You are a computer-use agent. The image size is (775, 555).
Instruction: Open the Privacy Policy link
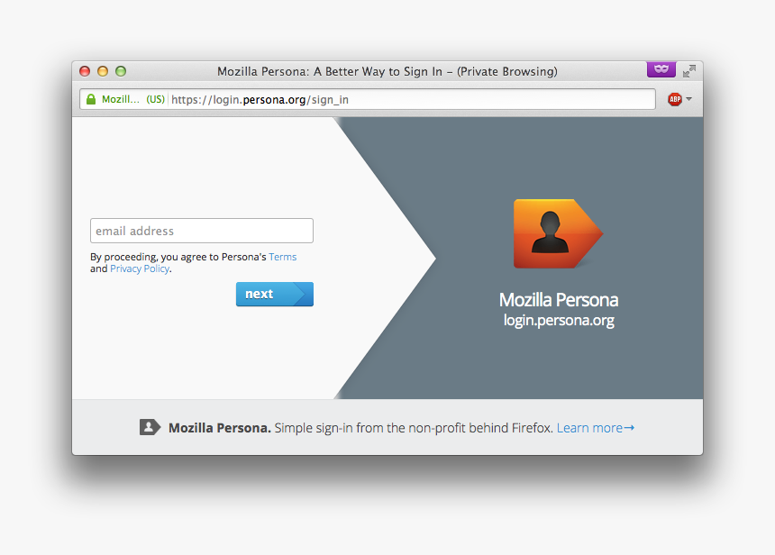point(139,268)
